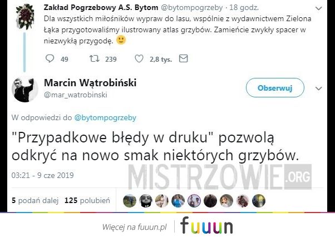Open the @bytompogrzeby reply mention link
This screenshot has height=237, width=335.
point(105,117)
